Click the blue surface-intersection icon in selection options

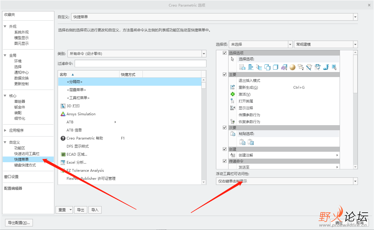click(x=259, y=67)
